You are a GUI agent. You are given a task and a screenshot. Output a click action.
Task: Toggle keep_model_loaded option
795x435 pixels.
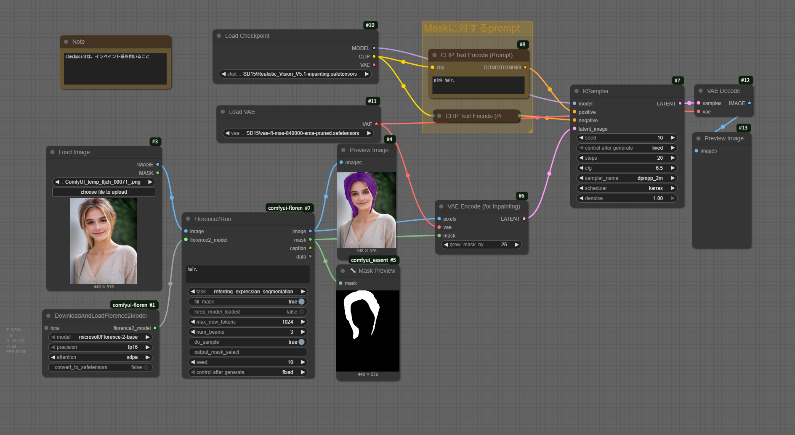(301, 312)
